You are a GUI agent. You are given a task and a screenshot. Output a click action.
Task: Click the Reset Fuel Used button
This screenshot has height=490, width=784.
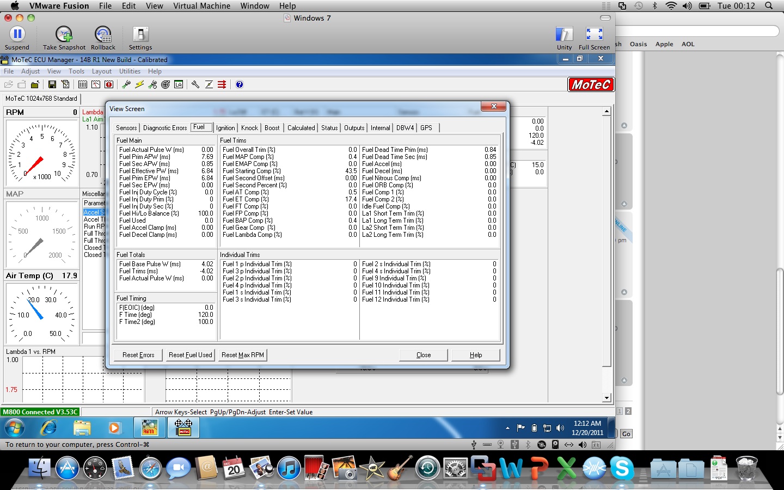point(190,355)
